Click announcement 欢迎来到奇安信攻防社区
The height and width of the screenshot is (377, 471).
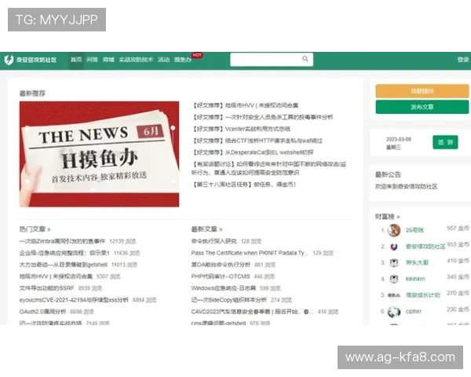pyautogui.click(x=406, y=186)
